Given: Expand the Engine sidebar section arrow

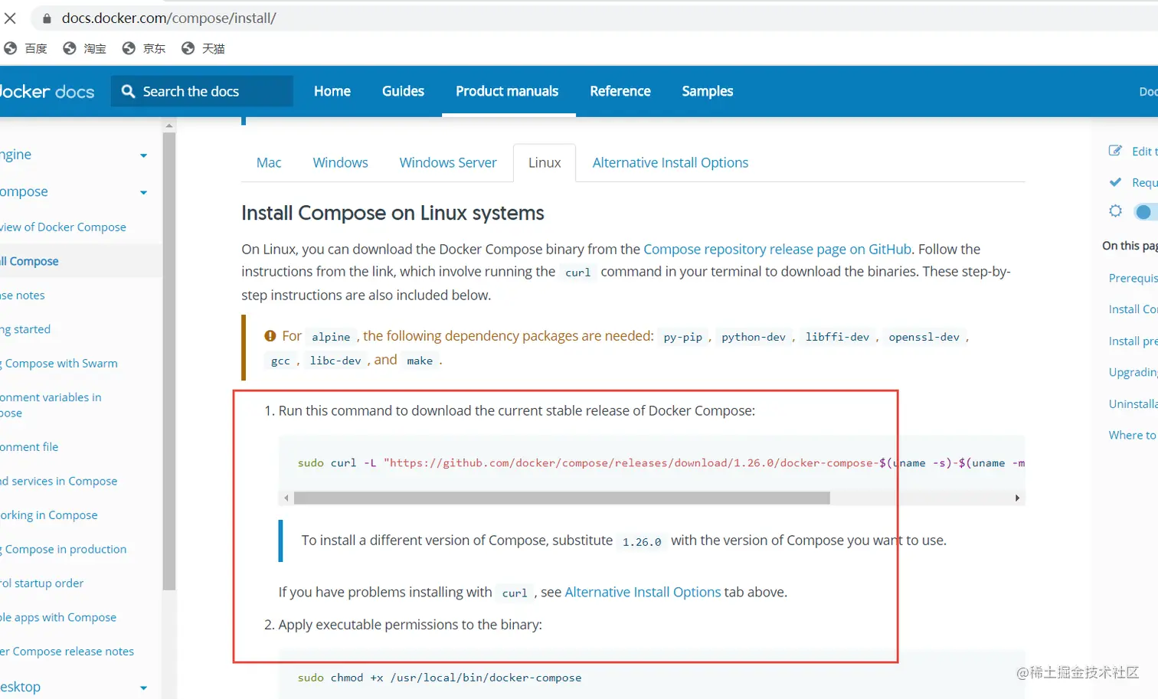Looking at the screenshot, I should pyautogui.click(x=143, y=155).
